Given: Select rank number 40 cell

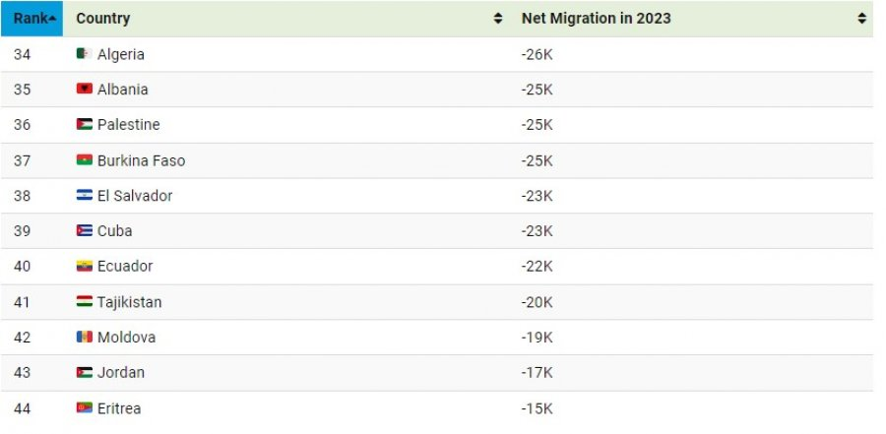Looking at the screenshot, I should (22, 266).
